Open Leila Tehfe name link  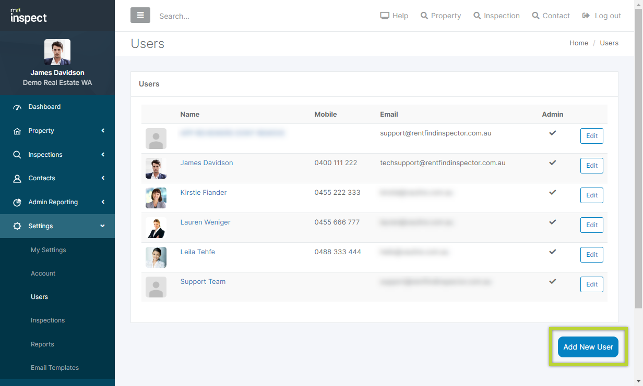pyautogui.click(x=198, y=252)
